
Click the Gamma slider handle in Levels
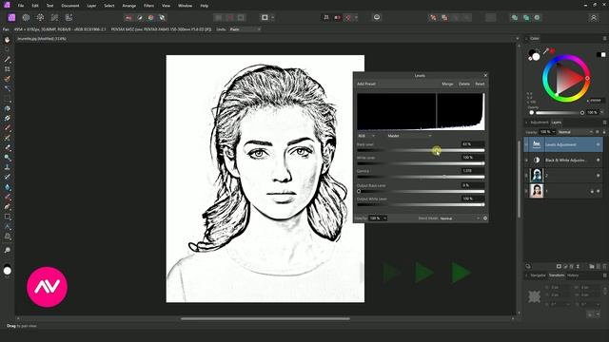444,177
